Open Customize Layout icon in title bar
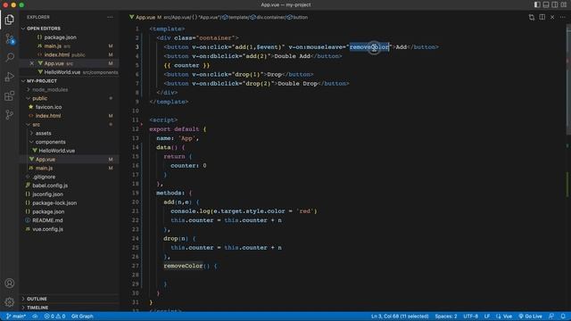The image size is (571, 321). pyautogui.click(x=563, y=4)
